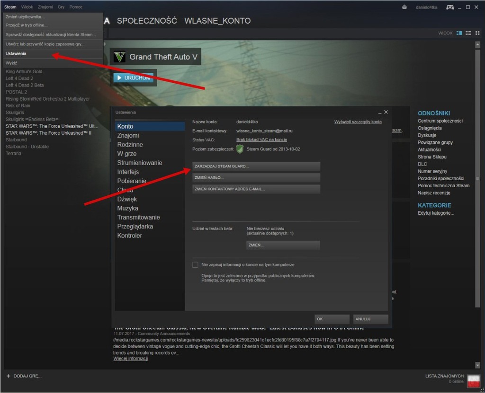The width and height of the screenshot is (485, 393).
Task: Click library scrollbar down arrow
Action: (x=477, y=366)
